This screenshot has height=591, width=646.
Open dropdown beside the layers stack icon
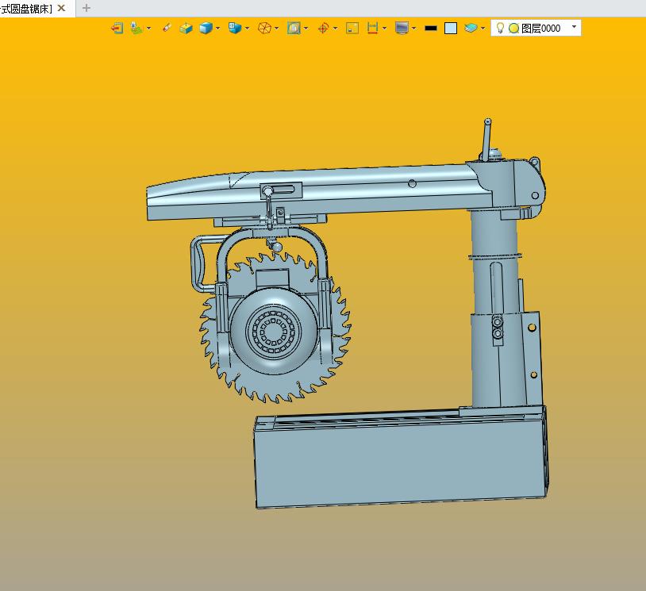point(483,29)
